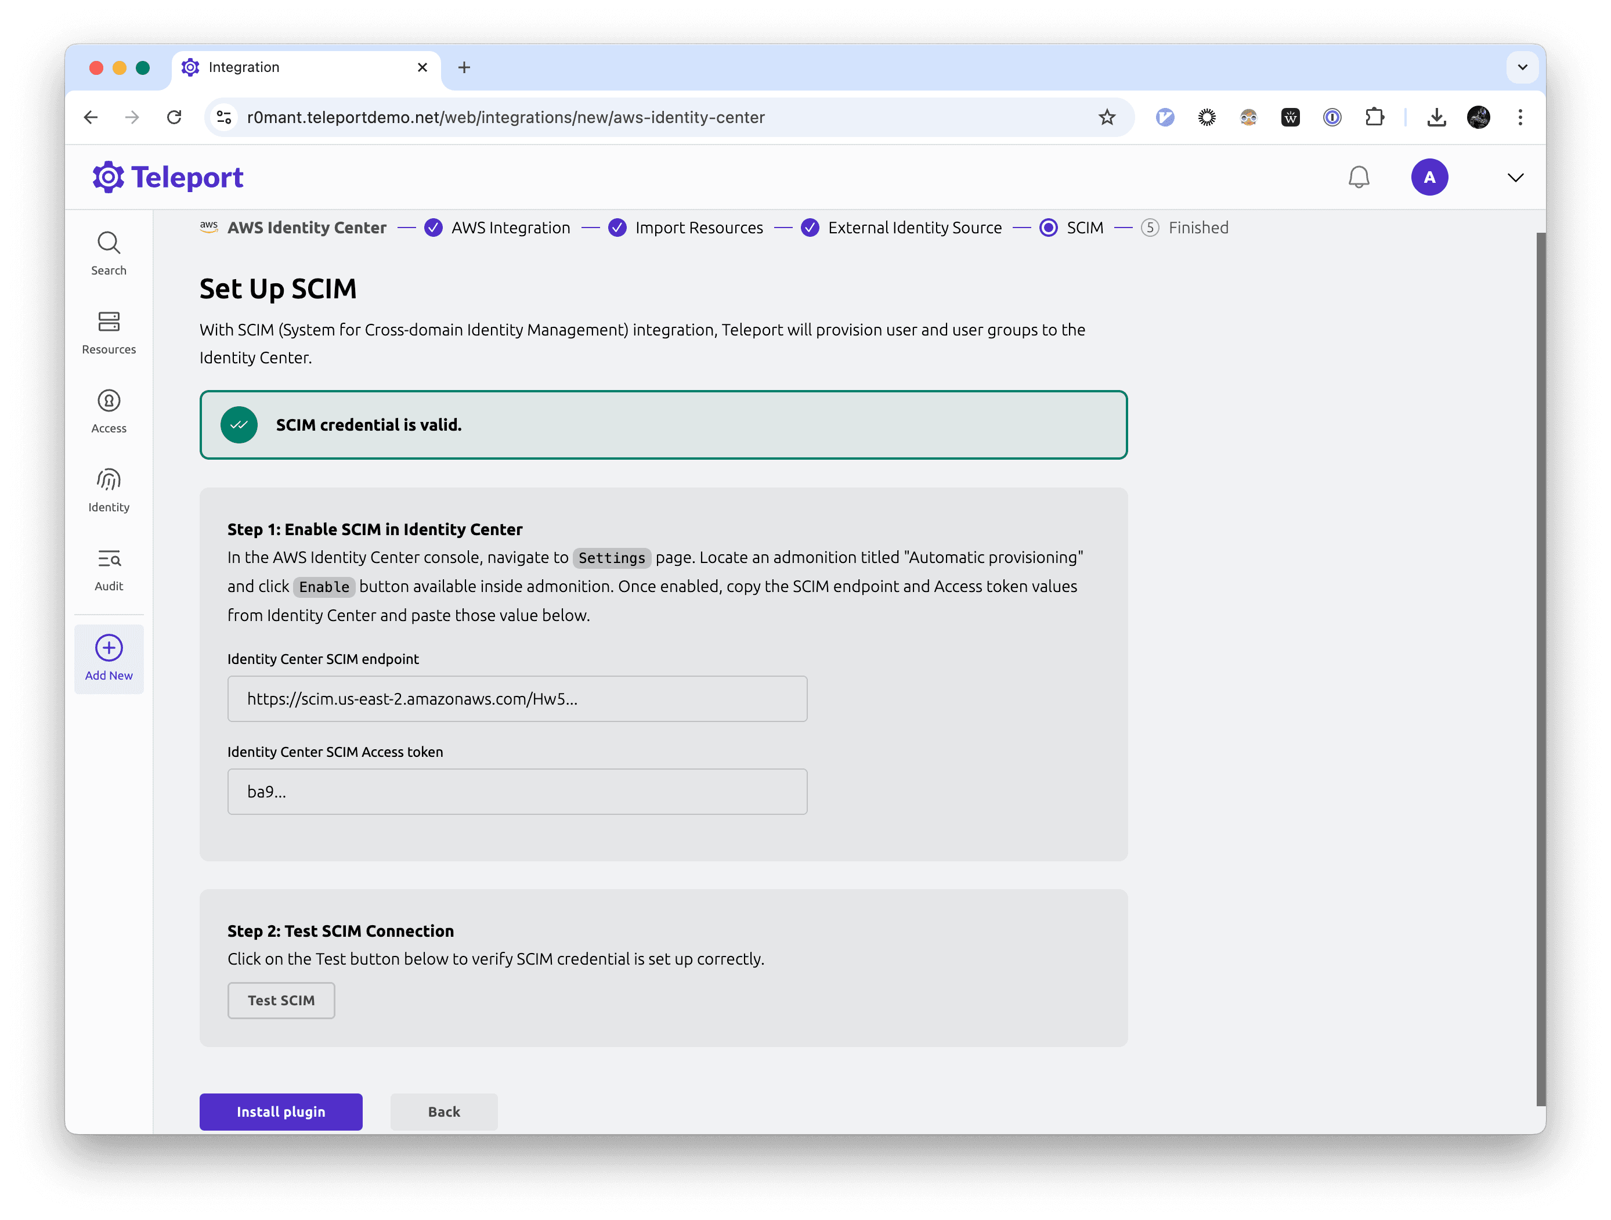Select the External Identity Source step

[x=914, y=228]
